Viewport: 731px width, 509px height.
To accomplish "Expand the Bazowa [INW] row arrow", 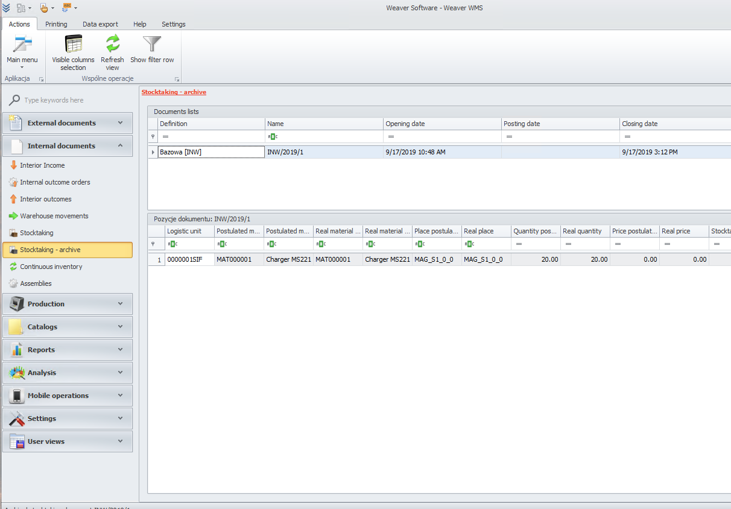I will coord(153,152).
